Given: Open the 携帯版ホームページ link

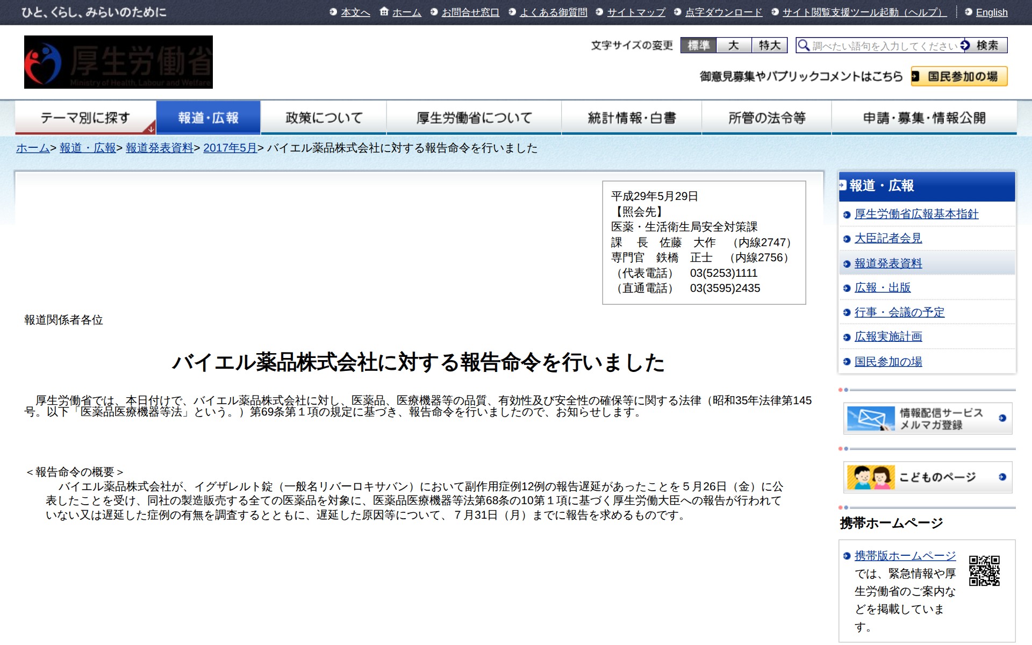Looking at the screenshot, I should pyautogui.click(x=905, y=556).
